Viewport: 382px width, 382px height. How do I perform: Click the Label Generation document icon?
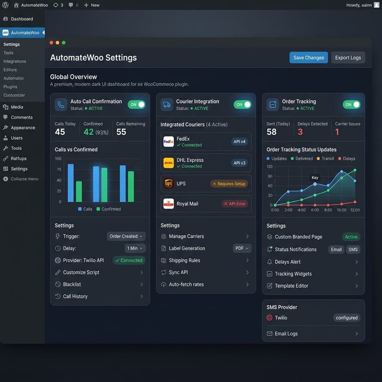[163, 248]
